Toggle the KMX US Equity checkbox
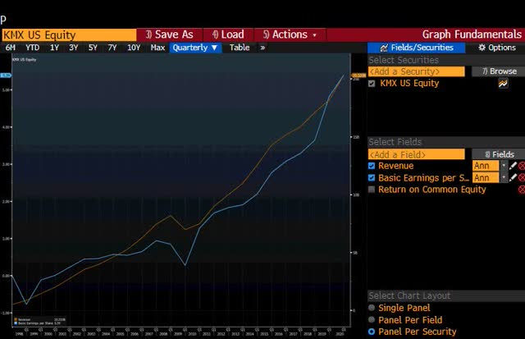525x339 pixels. click(372, 84)
